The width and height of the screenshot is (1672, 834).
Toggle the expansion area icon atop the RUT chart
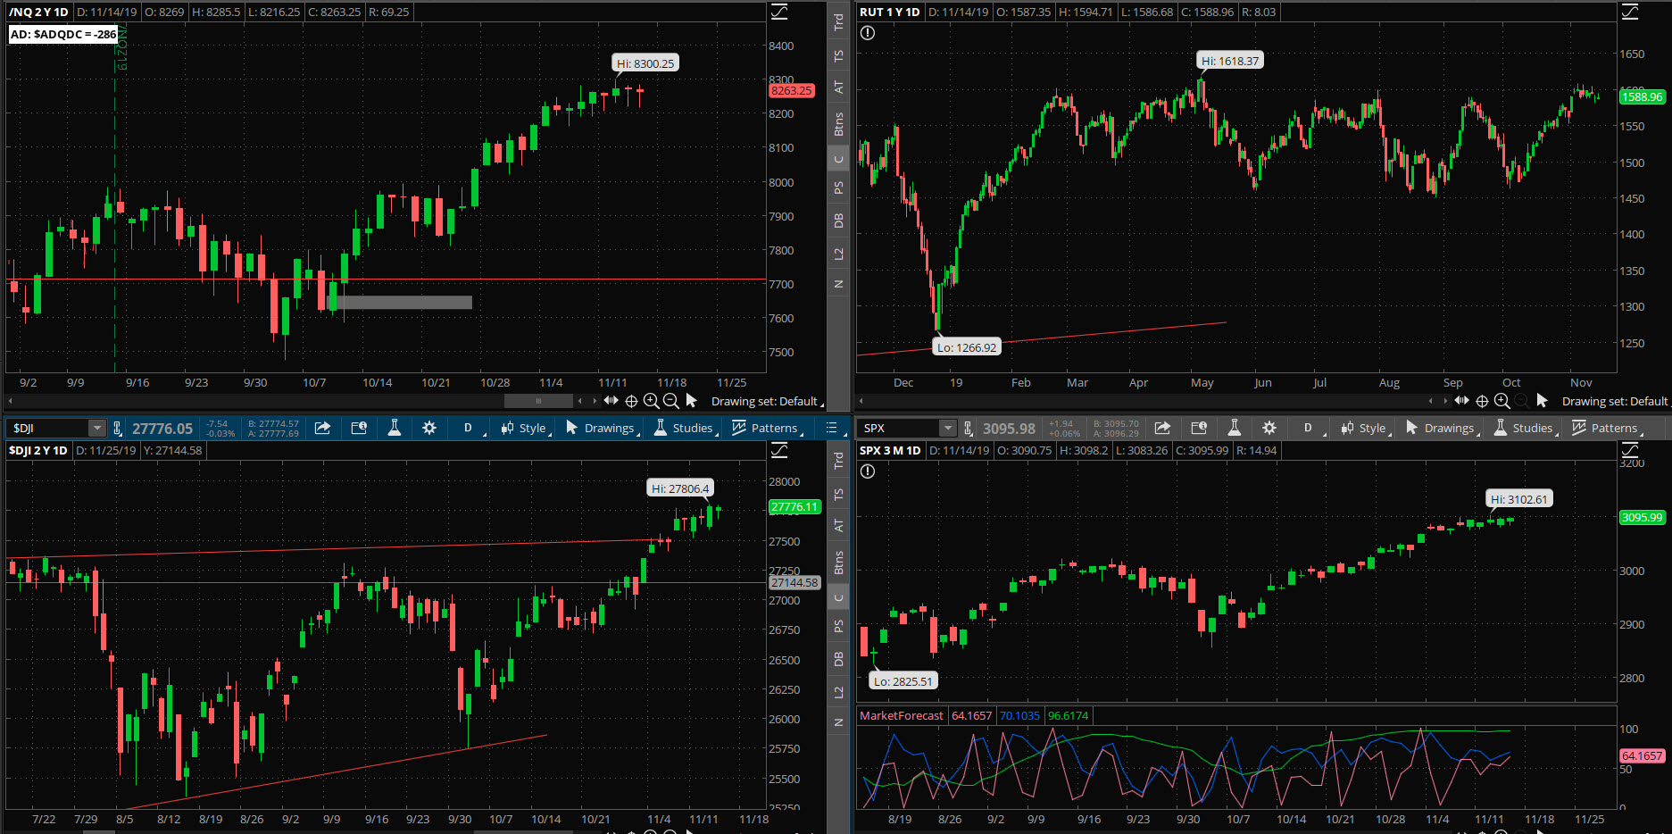[1630, 12]
